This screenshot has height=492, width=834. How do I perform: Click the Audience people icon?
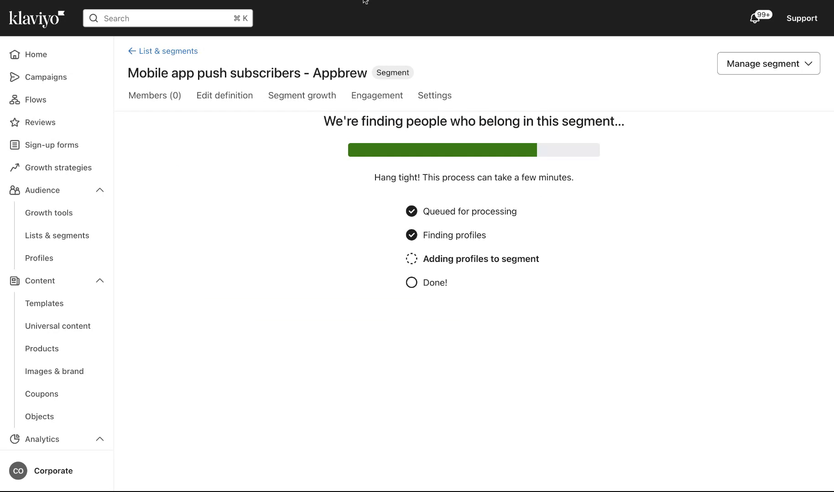point(15,190)
